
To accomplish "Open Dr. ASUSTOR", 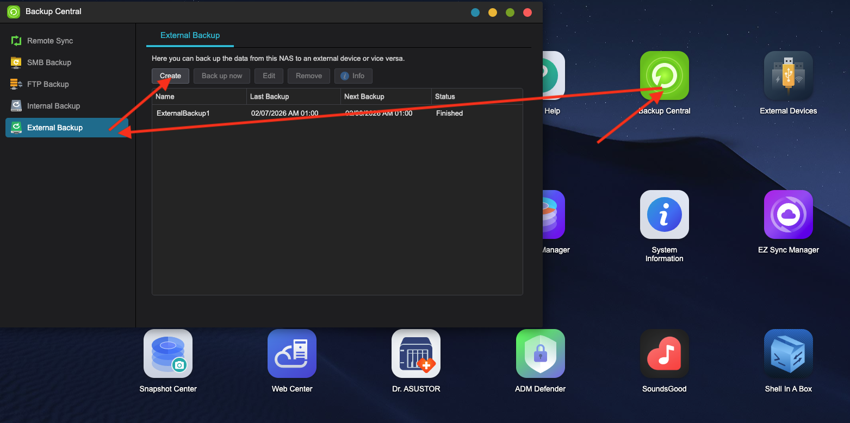I will 415,353.
